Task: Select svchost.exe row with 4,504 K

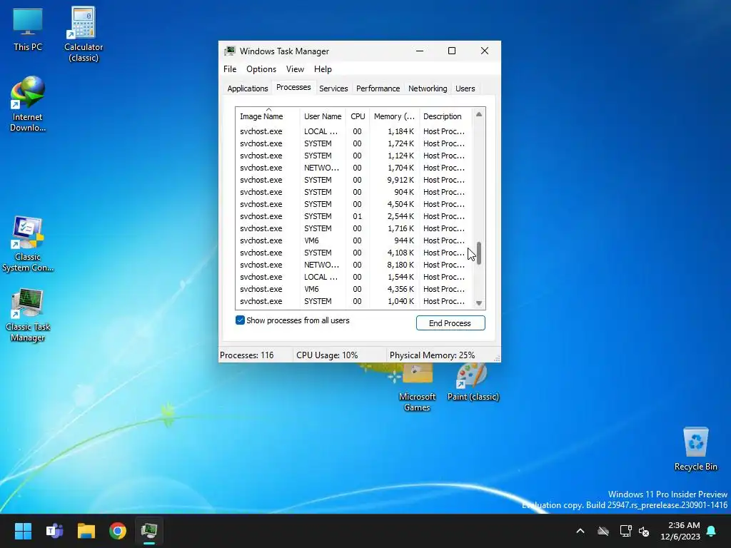Action: pyautogui.click(x=353, y=204)
